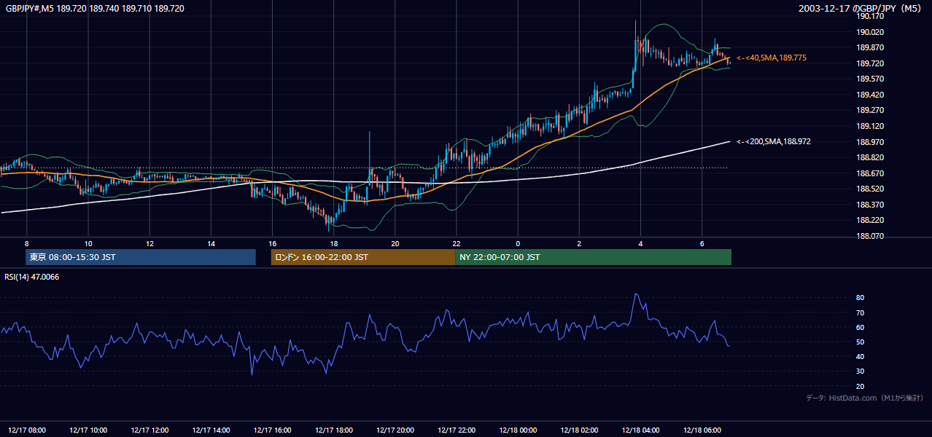Click price axis label 188.970
932x437 pixels.
[869, 141]
